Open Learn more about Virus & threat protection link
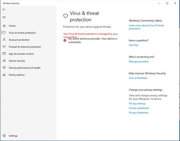The width and height of the screenshot is (180, 141). pos(147,27)
